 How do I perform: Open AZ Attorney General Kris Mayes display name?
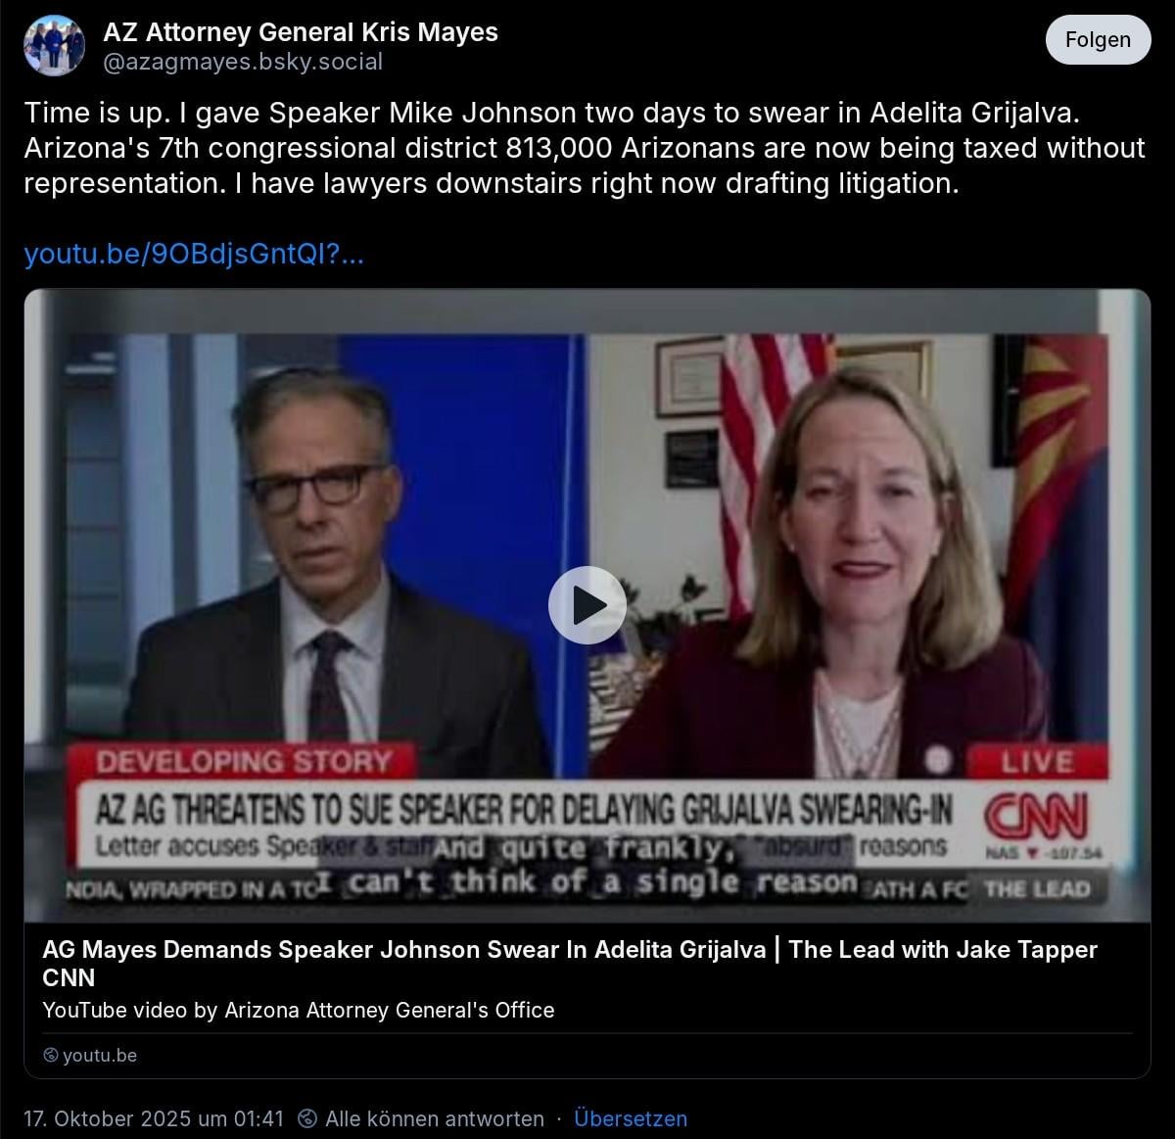point(301,32)
